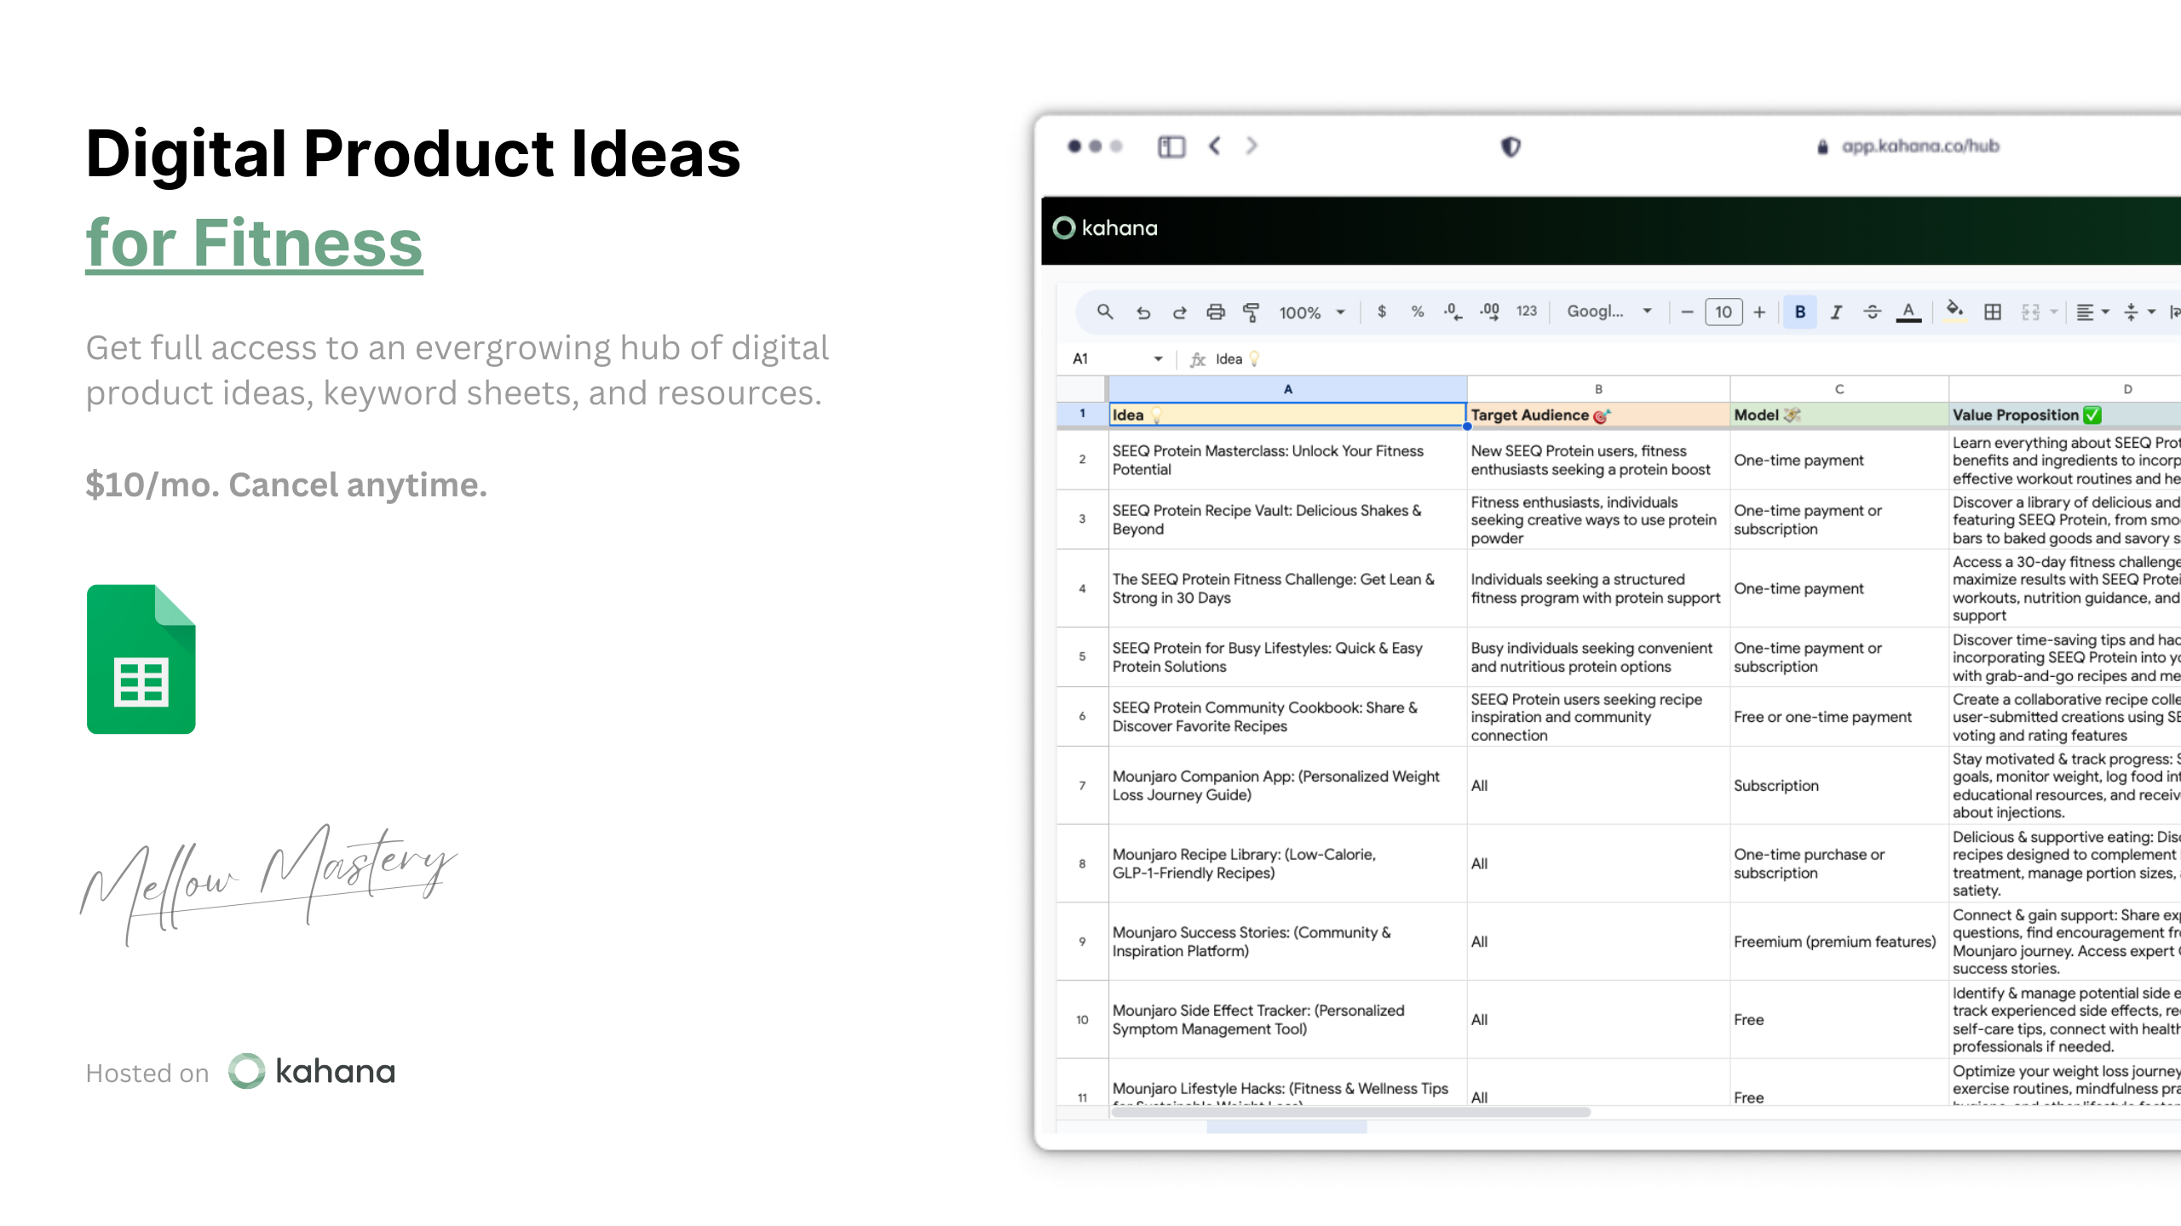Click the Google Sheets file icon
Screen dimensions: 2181x1226
pos(141,659)
